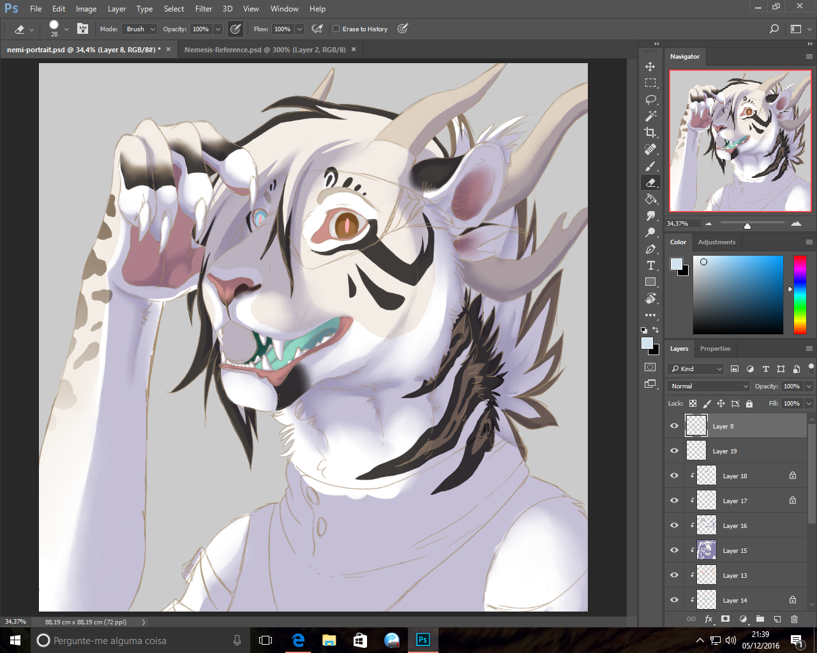Expand the layer Kind filter dropdown
The height and width of the screenshot is (653, 817).
pos(696,369)
